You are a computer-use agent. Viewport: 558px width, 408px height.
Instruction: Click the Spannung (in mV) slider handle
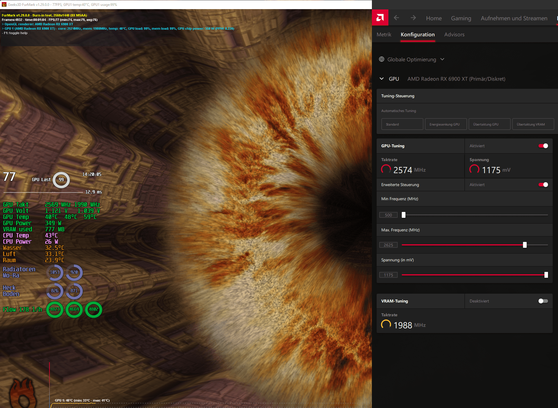pyautogui.click(x=546, y=275)
